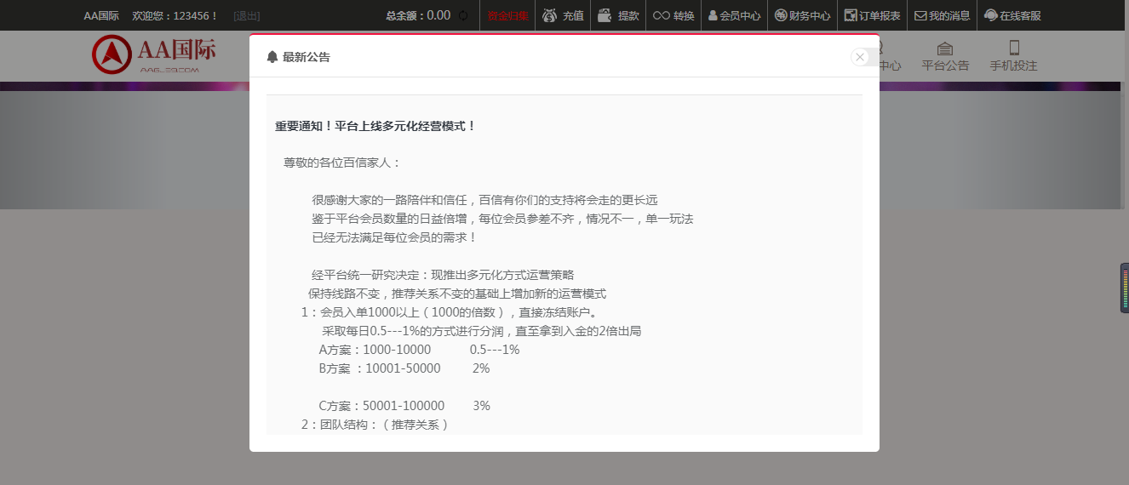Open 订单报表 order reports
This screenshot has width=1129, height=485.
(872, 15)
